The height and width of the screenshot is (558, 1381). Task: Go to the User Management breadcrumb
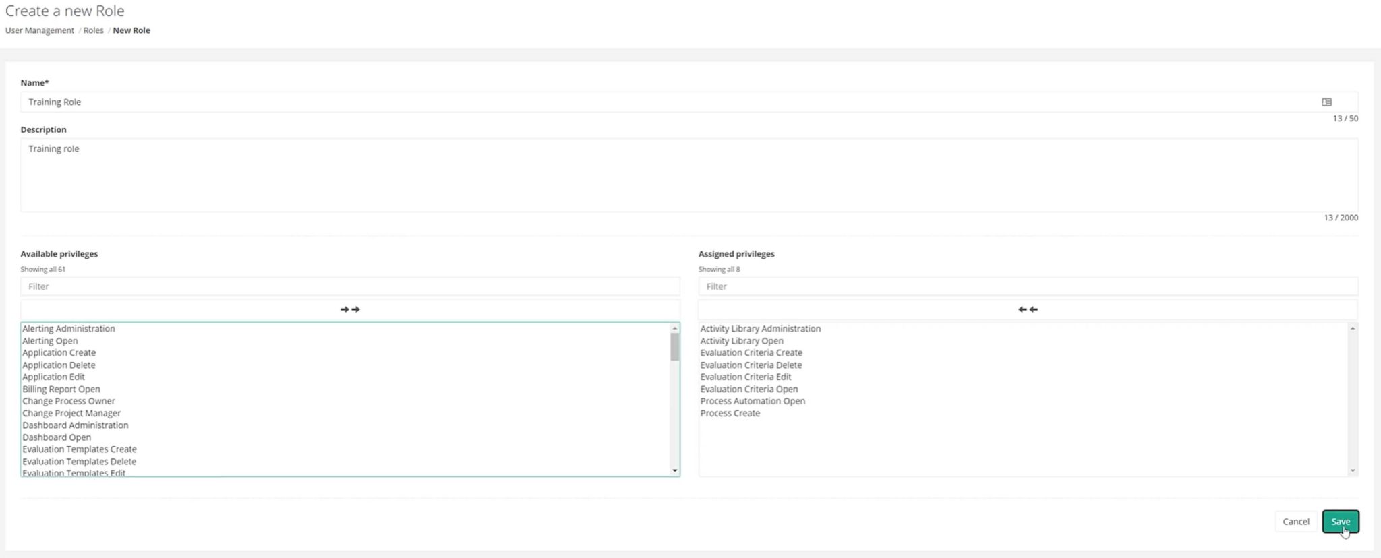(40, 30)
